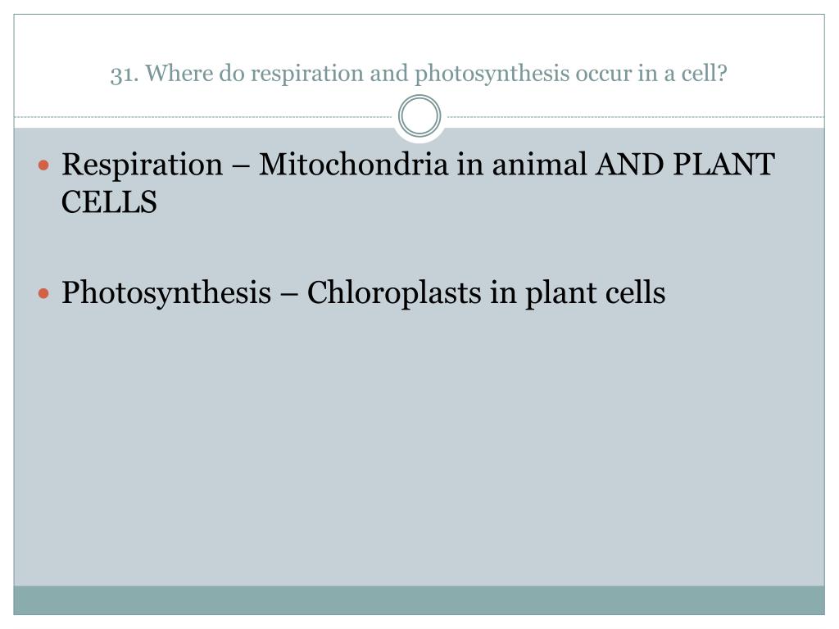Click the word 'CELLS' on the second line

click(109, 202)
